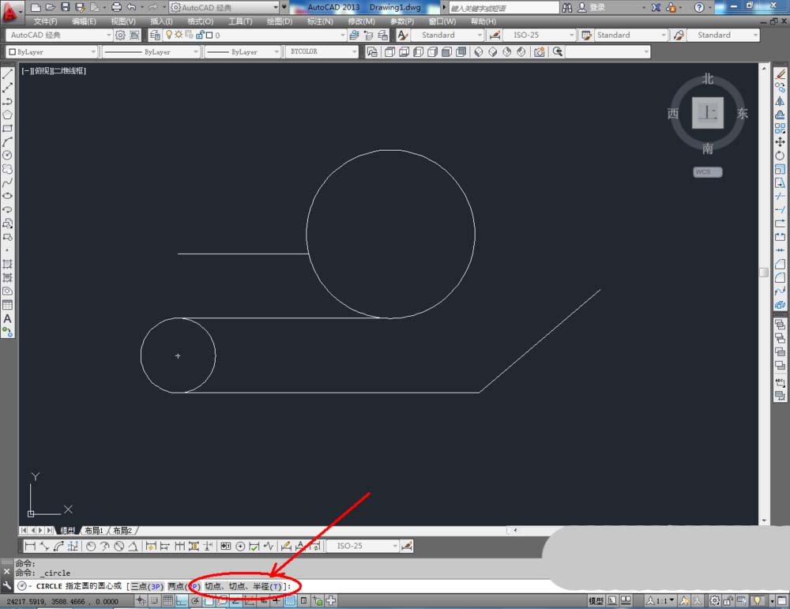
Task: Click the Linear dimension tool
Action: tap(30, 546)
